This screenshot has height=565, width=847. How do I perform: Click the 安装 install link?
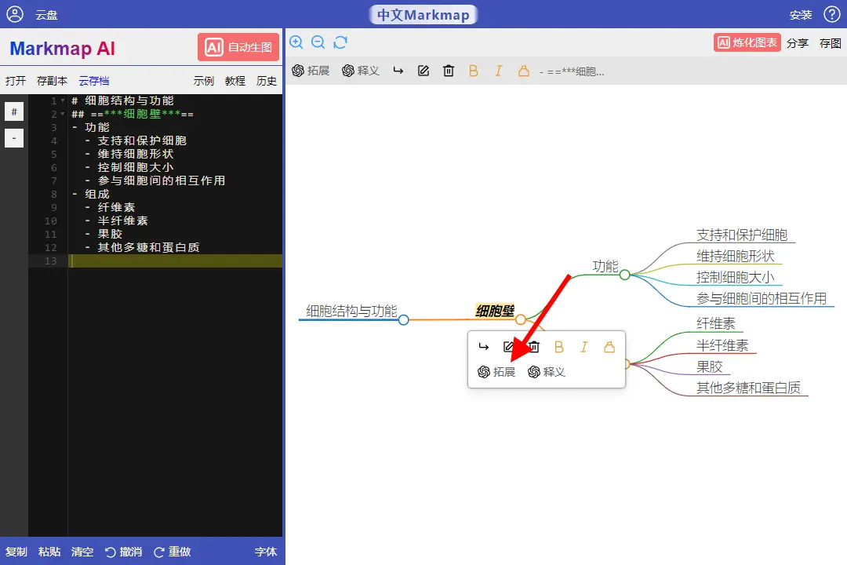pos(801,15)
